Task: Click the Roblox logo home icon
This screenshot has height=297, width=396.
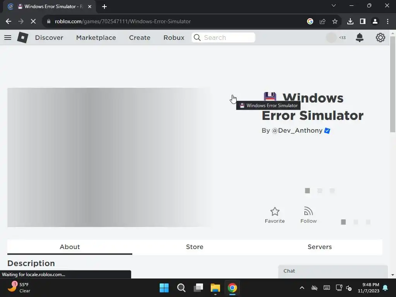Action: (x=22, y=38)
